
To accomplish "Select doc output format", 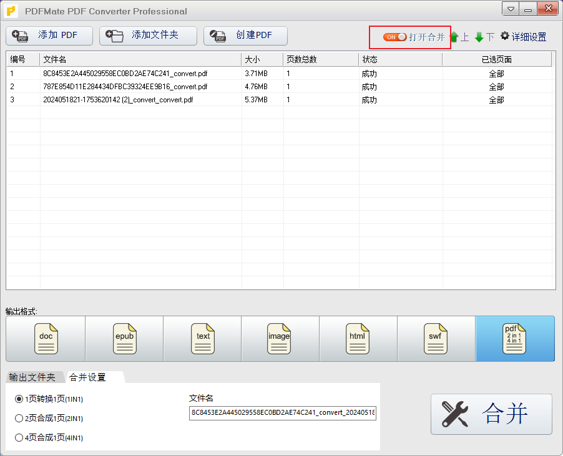I will (46, 338).
